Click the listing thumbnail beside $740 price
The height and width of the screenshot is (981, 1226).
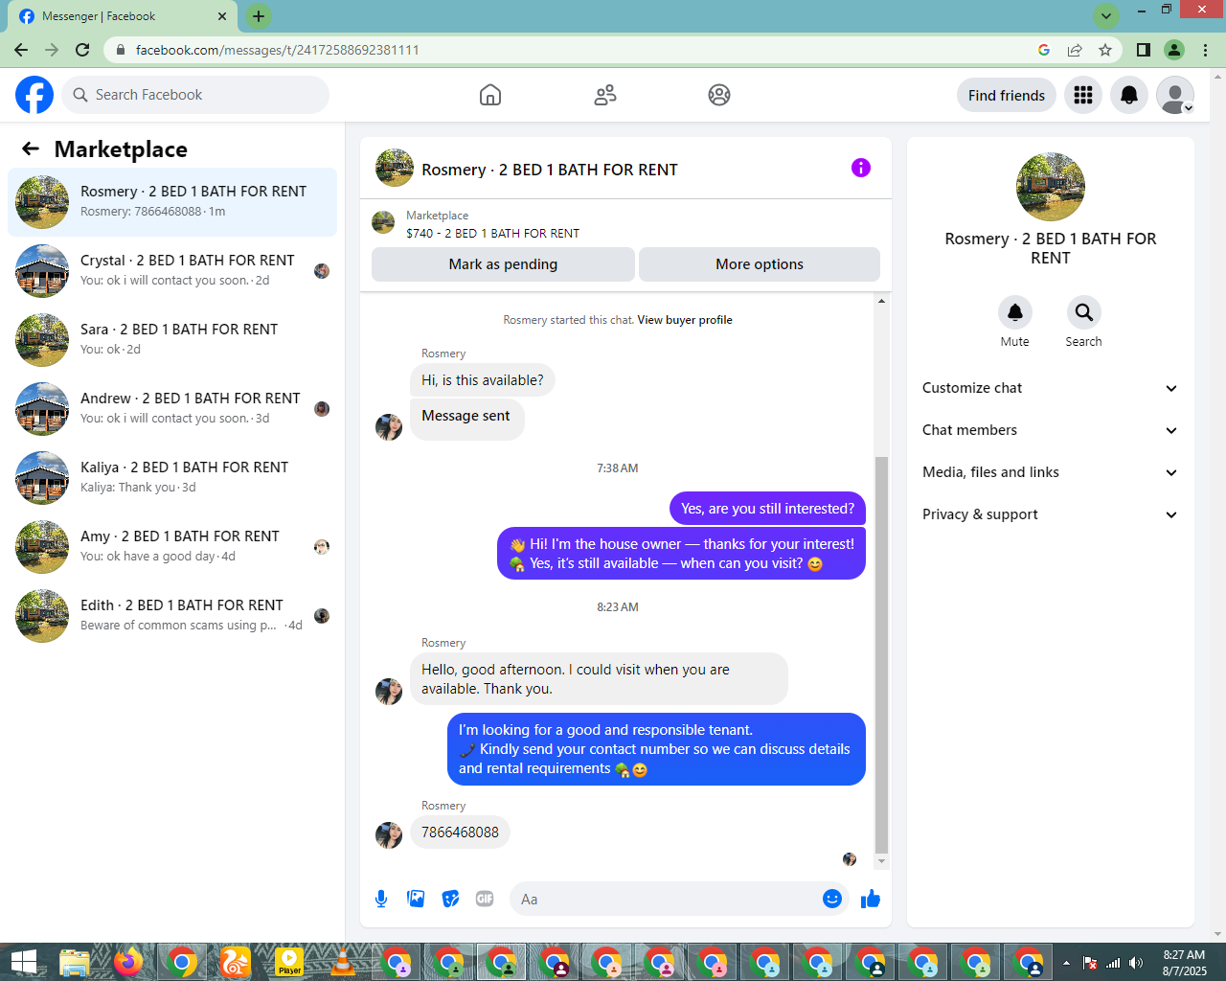[x=383, y=223]
